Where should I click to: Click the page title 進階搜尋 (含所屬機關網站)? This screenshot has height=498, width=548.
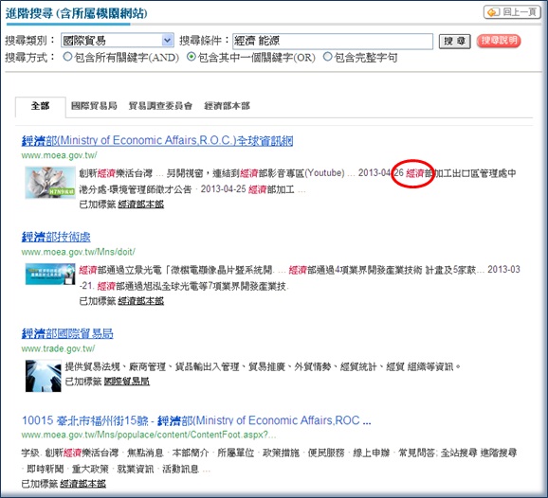(77, 13)
